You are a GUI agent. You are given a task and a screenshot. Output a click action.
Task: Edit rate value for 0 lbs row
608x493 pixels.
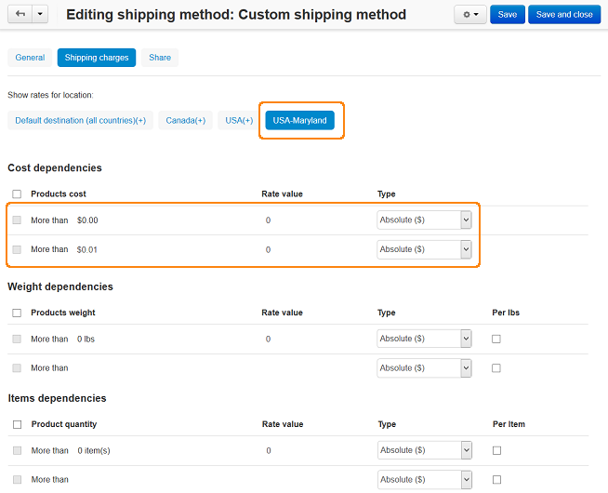click(268, 339)
